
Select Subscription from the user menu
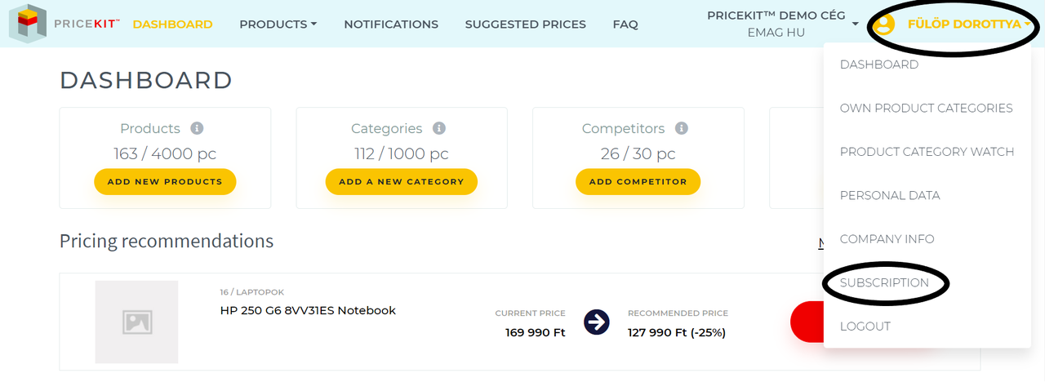[x=884, y=282]
